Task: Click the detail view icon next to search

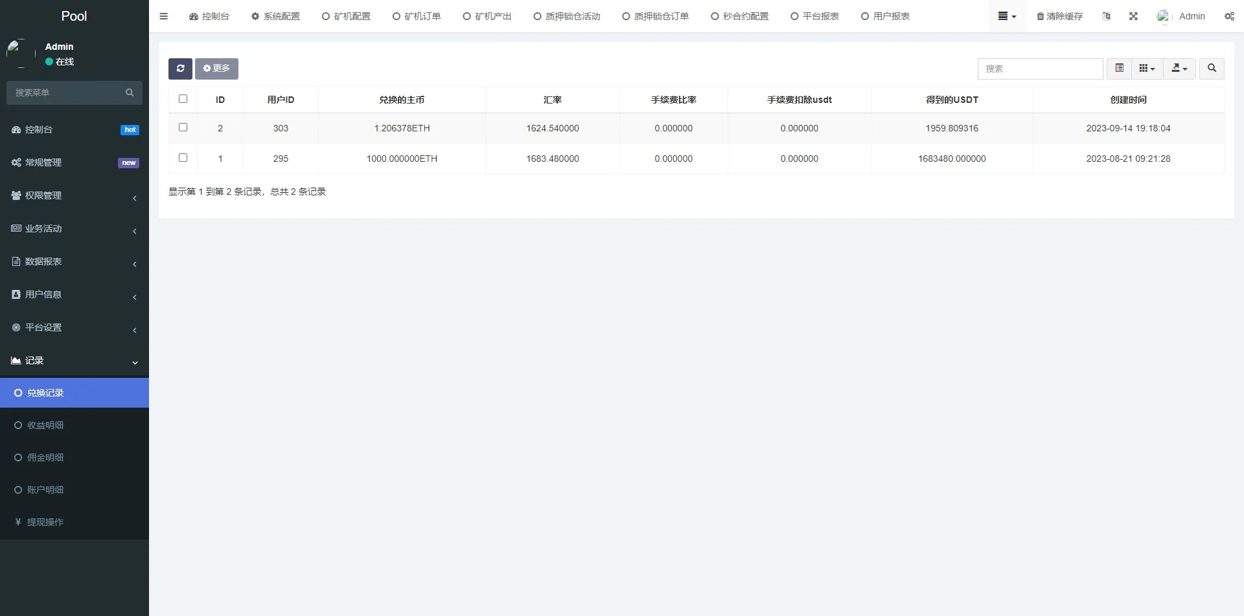Action: [x=1118, y=68]
